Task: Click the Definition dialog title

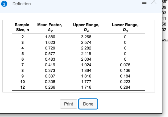Action: click(21, 4)
